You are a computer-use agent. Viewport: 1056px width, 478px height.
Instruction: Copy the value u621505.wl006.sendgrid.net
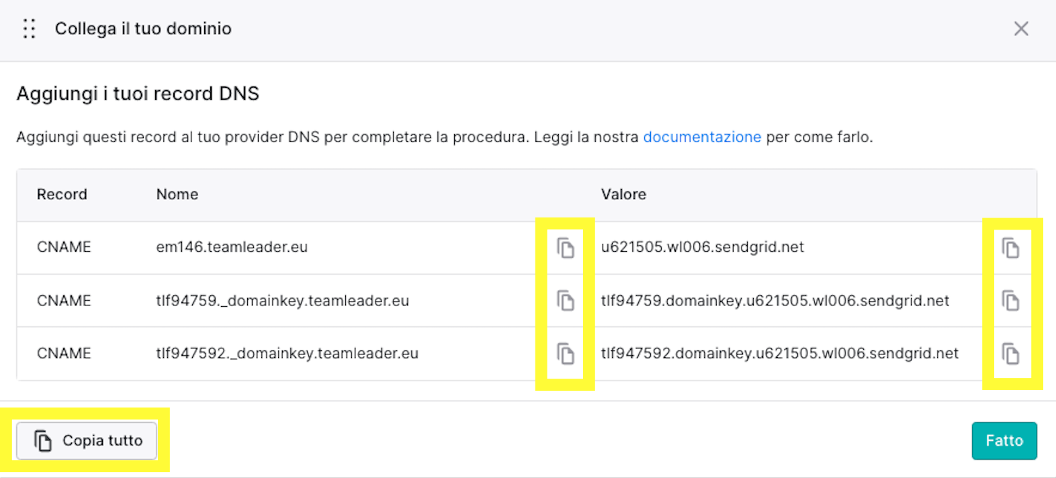[x=1011, y=248]
